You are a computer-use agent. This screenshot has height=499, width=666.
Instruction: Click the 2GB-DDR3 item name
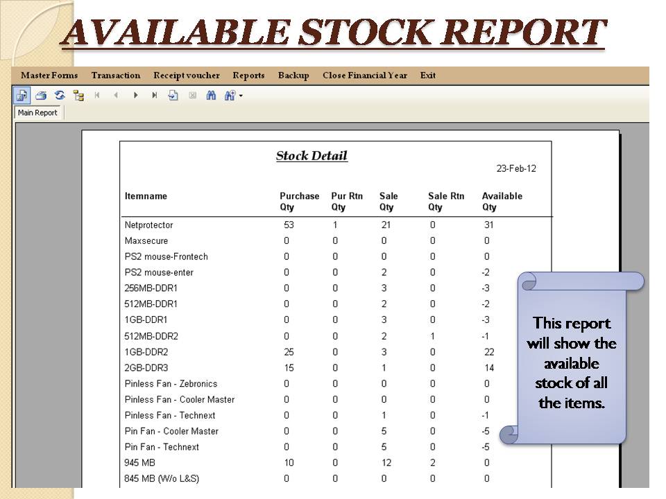146,368
